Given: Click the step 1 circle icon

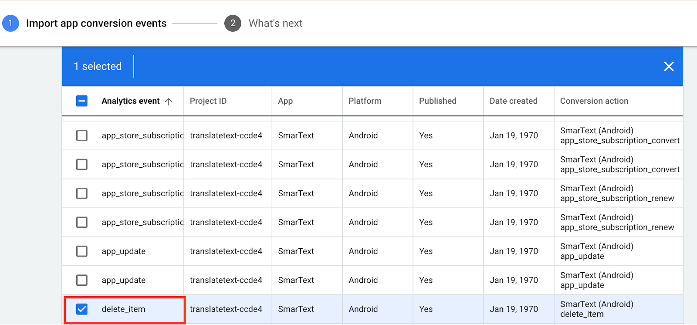Looking at the screenshot, I should [10, 24].
